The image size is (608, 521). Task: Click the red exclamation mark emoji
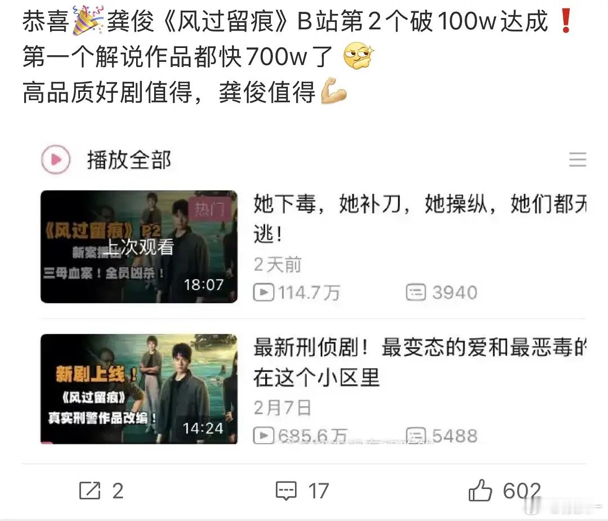[566, 21]
